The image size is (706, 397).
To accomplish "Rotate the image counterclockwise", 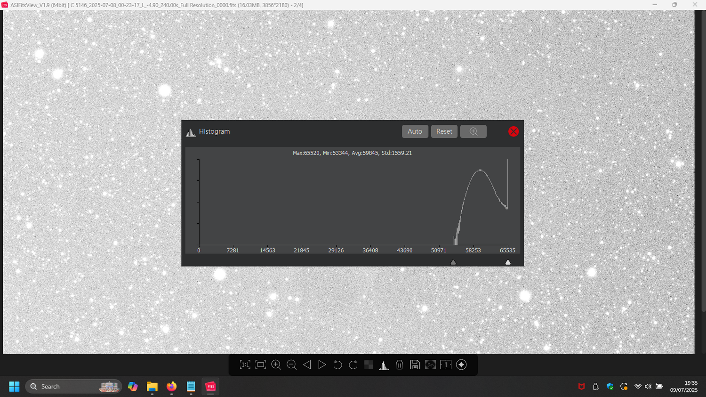I will [x=337, y=365].
